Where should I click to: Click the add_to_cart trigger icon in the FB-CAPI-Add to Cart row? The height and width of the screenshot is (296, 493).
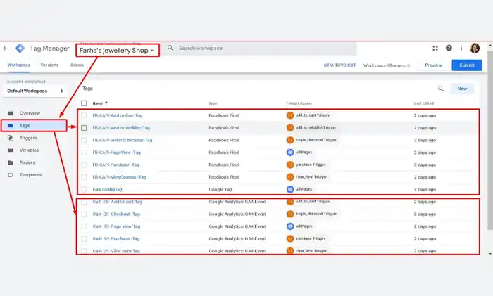(x=290, y=115)
